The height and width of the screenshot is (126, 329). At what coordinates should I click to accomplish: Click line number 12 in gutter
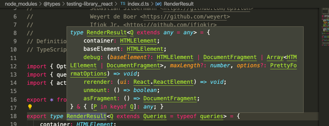[14, 67]
